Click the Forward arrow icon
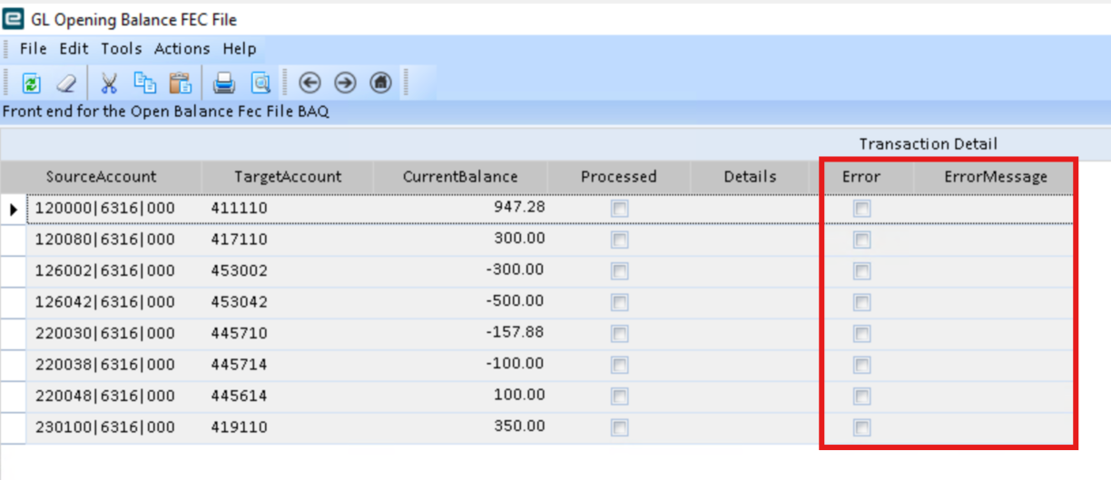The image size is (1111, 480). (345, 83)
